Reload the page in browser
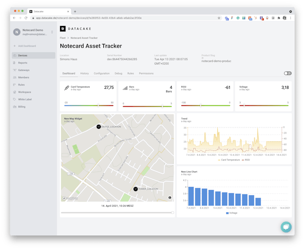 26,18
